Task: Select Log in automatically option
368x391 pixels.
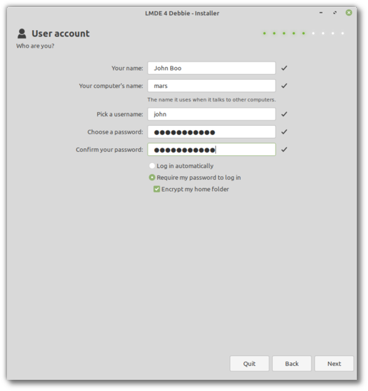Action: [x=152, y=166]
